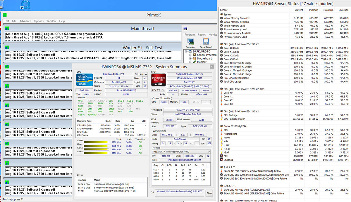Screen dimensions: 351x202
Task: Click the Total CPU Usage row icon
Action: [221, 82]
